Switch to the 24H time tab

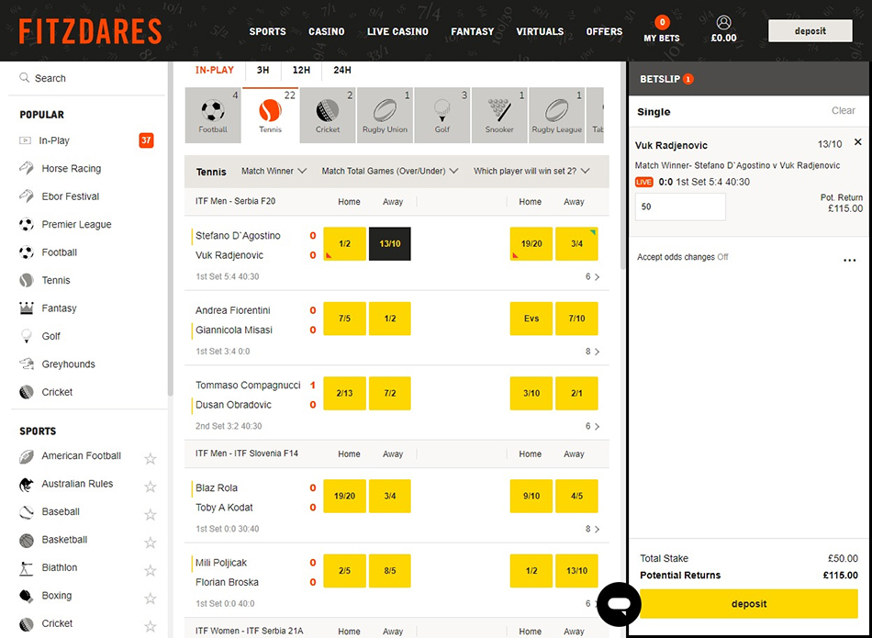pyautogui.click(x=342, y=70)
